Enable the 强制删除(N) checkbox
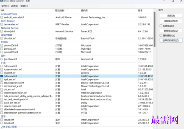This screenshot has width=184, height=129. [x=161, y=36]
